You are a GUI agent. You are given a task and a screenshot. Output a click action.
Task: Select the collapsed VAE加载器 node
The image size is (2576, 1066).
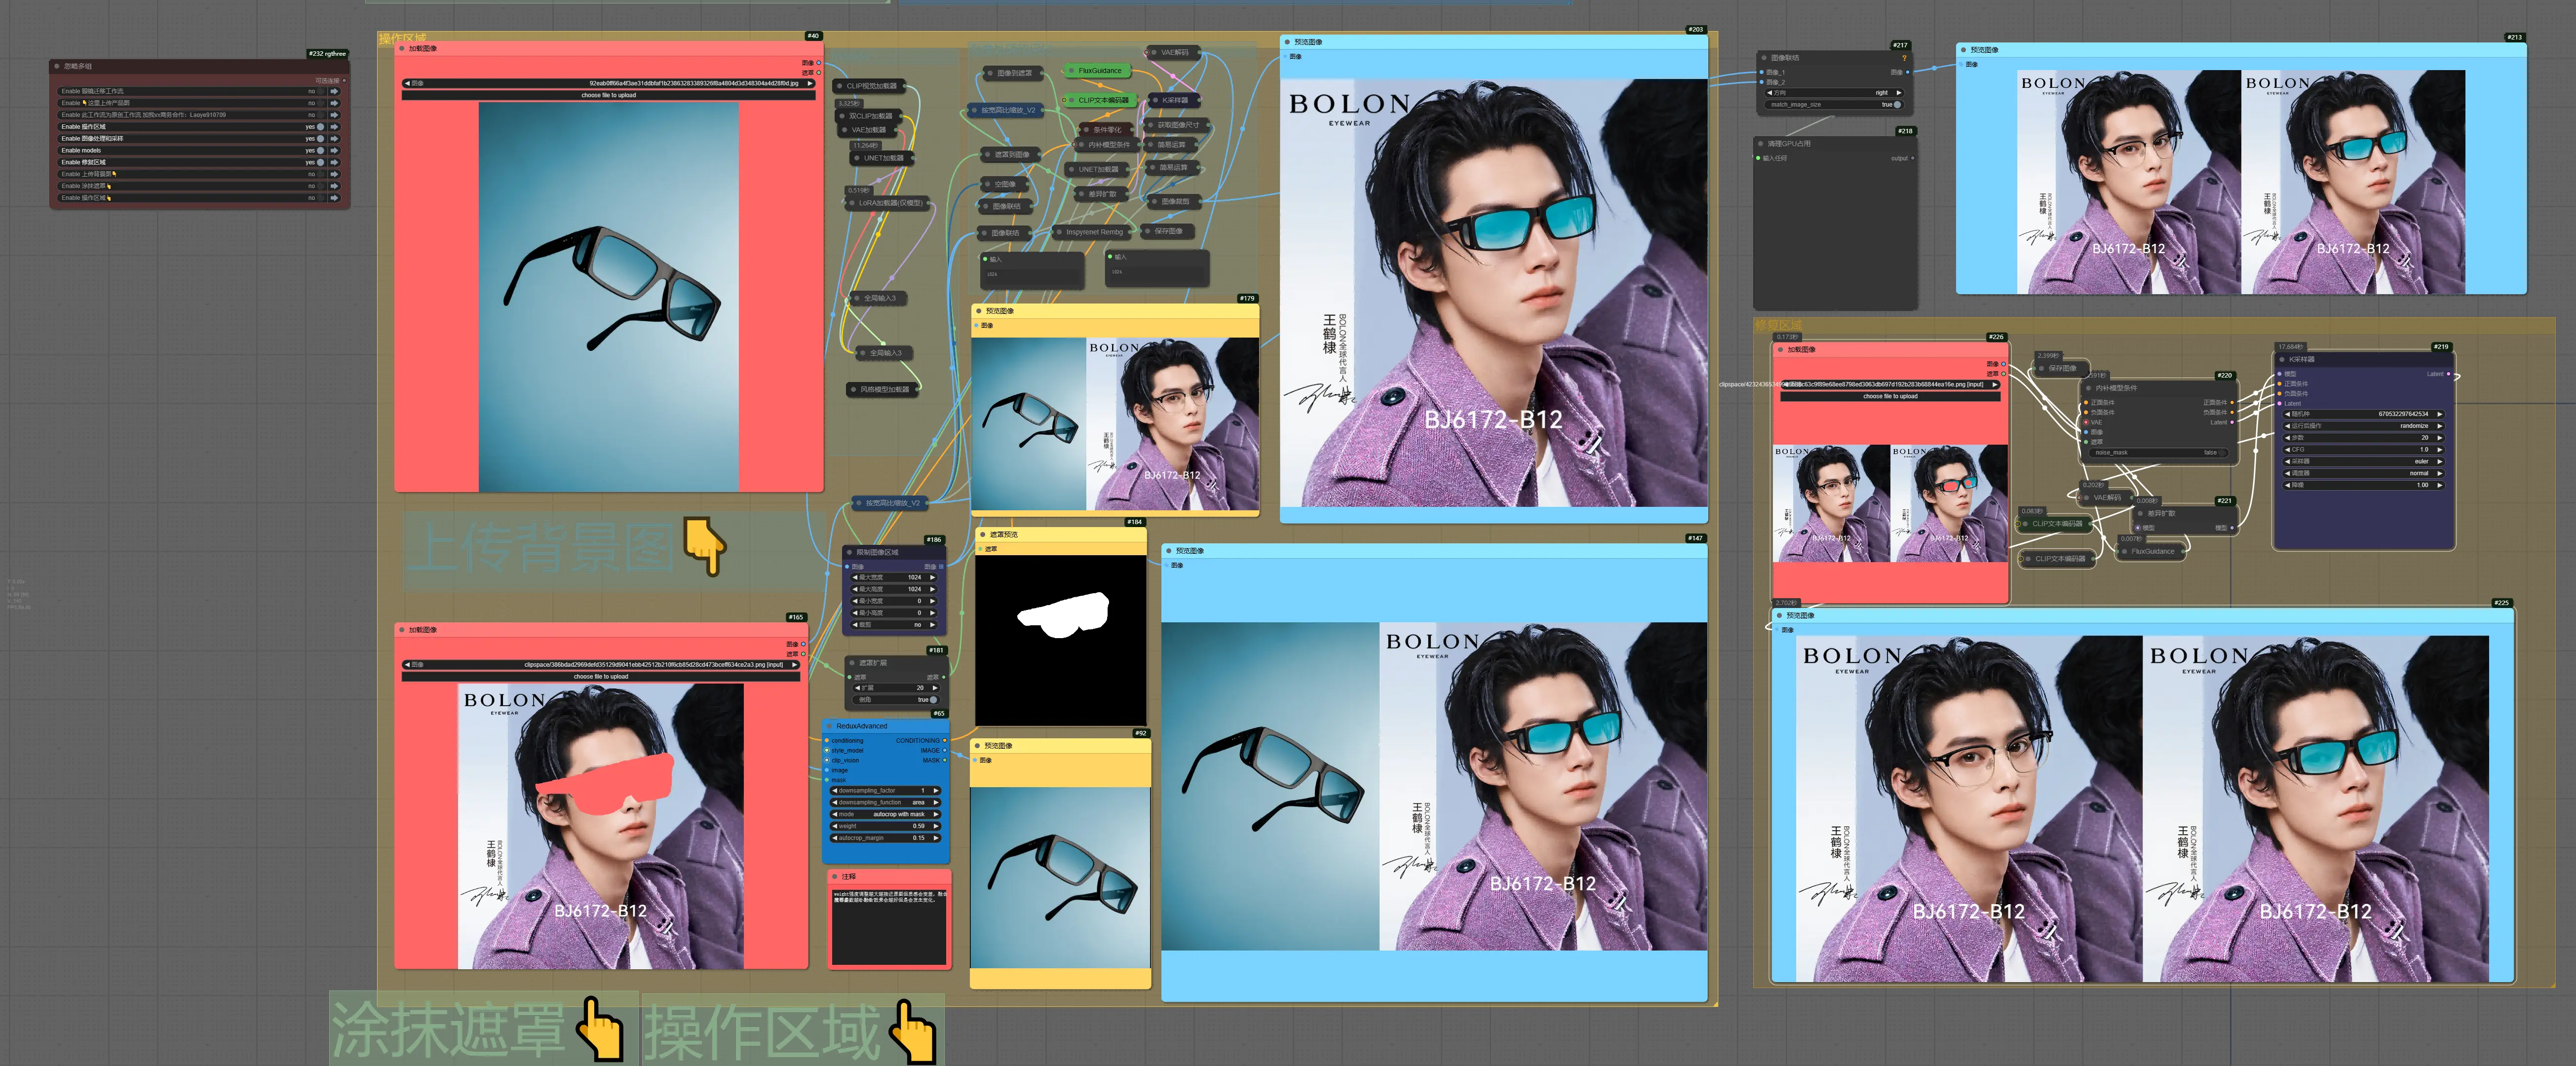point(866,130)
